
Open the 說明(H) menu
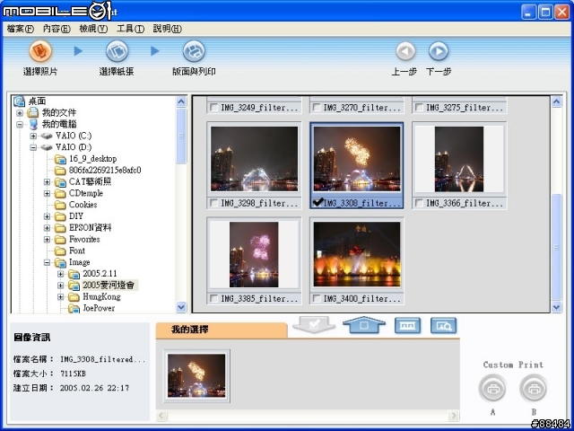point(168,29)
